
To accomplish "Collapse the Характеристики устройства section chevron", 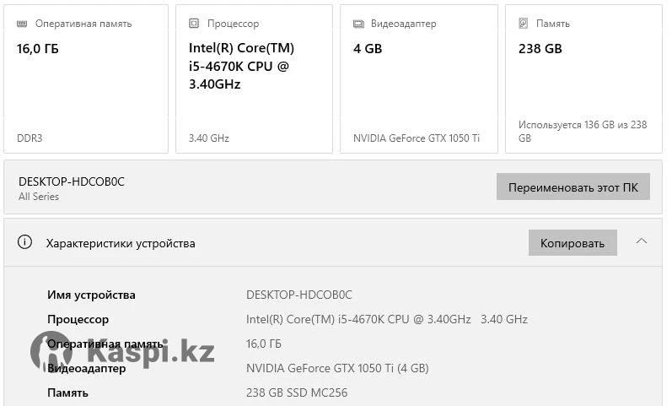I will pos(642,242).
